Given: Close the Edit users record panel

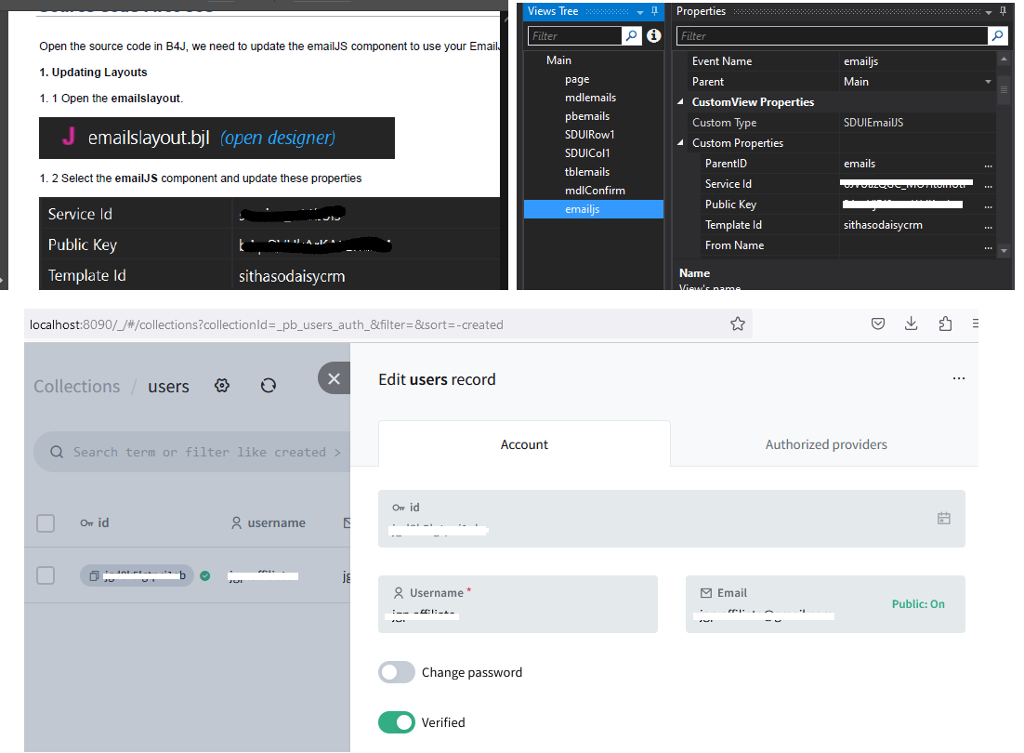Looking at the screenshot, I should coord(334,378).
